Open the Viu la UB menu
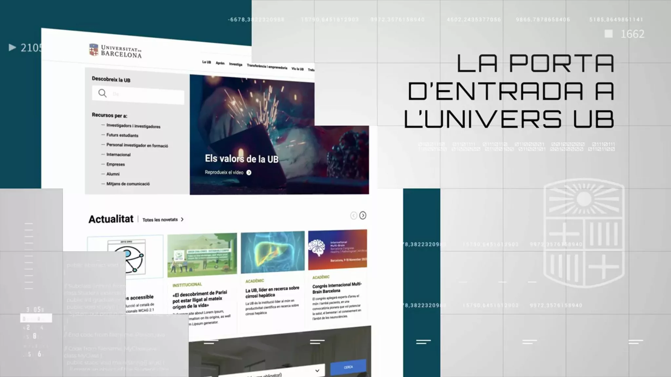Viewport: 671px width, 377px height. (x=297, y=69)
